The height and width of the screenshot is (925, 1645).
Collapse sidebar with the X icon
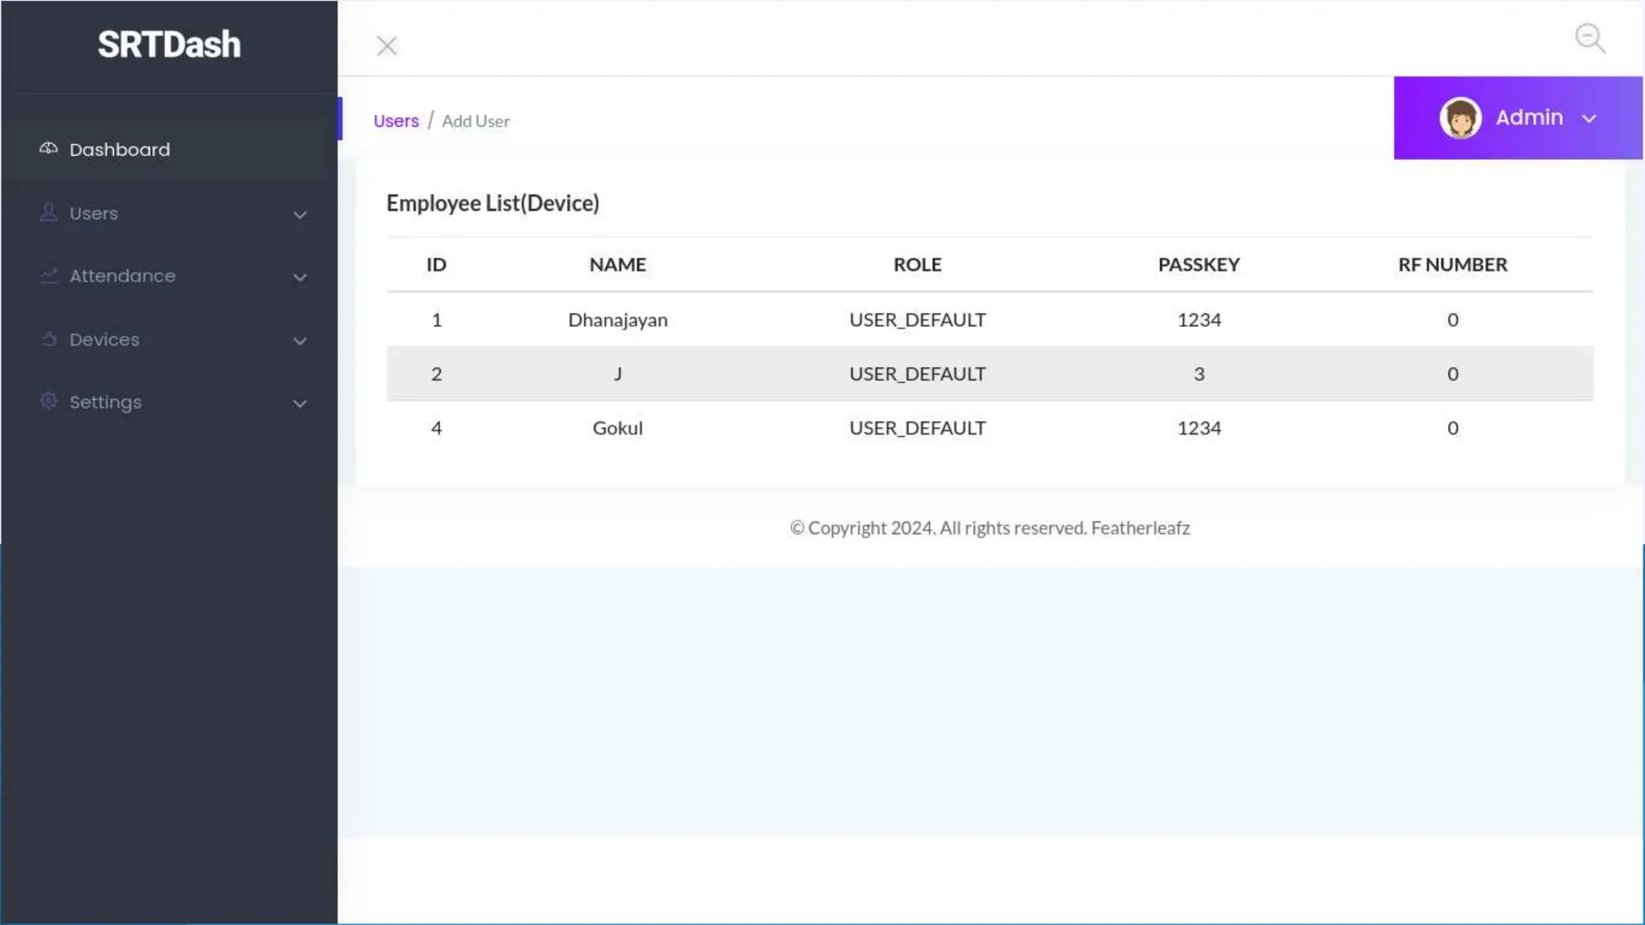pyautogui.click(x=386, y=46)
